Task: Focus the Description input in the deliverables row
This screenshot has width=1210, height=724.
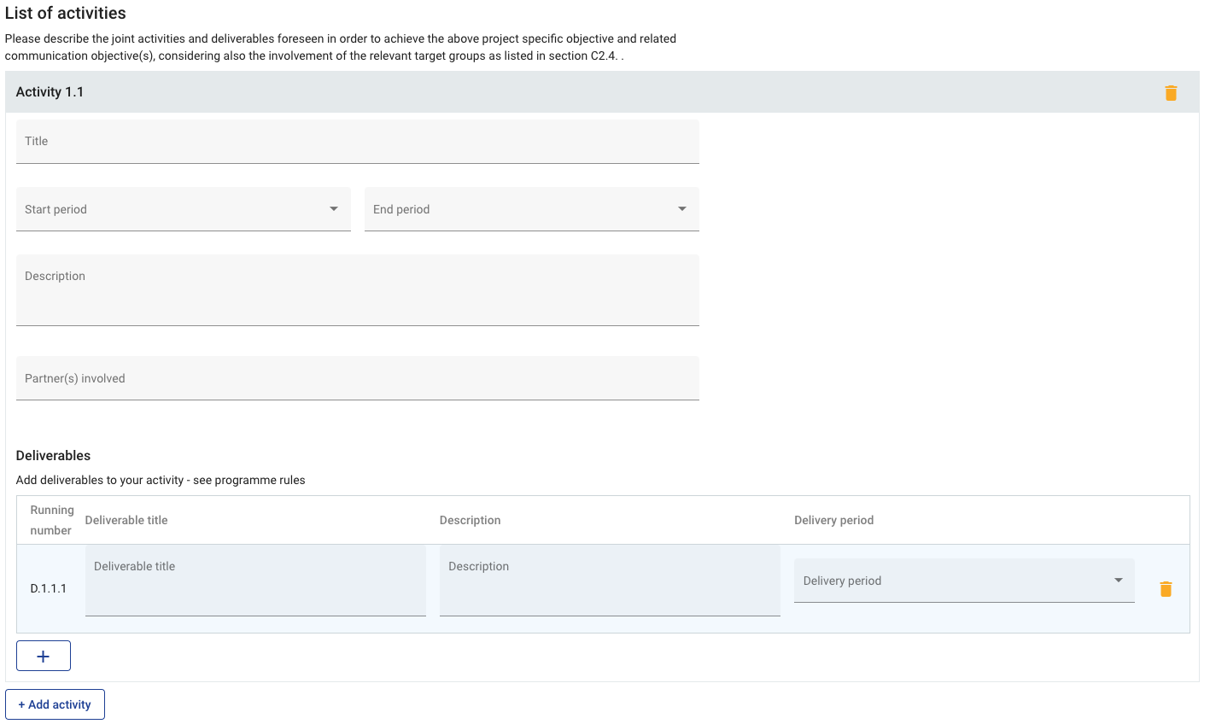Action: [x=610, y=581]
